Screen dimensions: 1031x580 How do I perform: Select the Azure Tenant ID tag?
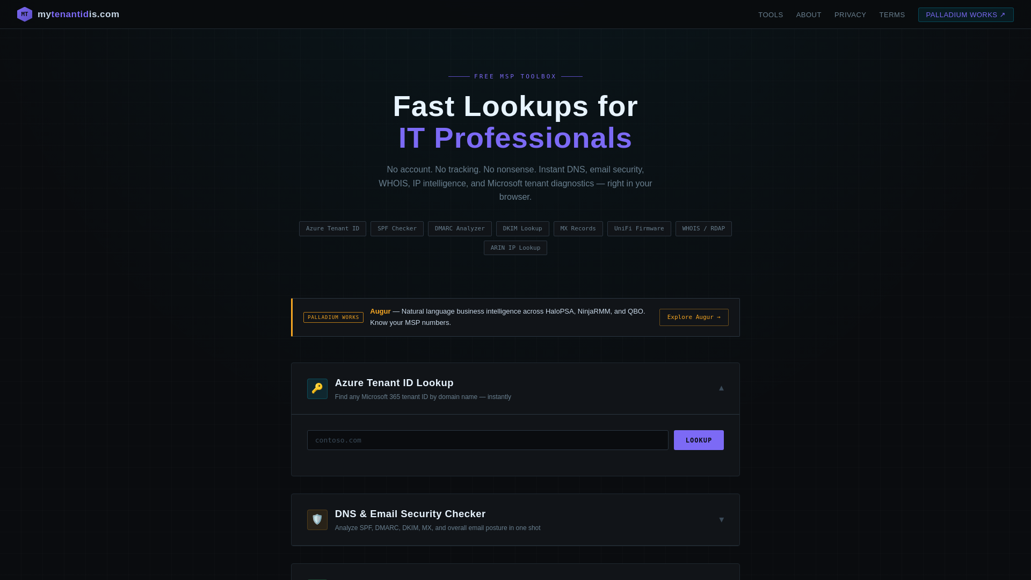coord(332,229)
